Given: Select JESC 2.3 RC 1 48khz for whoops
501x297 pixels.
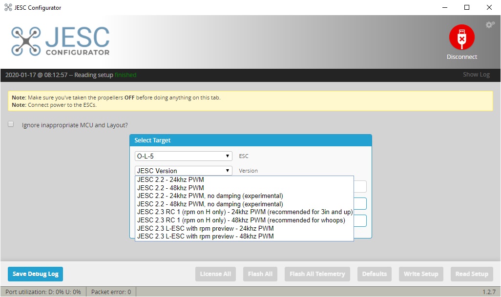Looking at the screenshot, I should tap(244, 220).
